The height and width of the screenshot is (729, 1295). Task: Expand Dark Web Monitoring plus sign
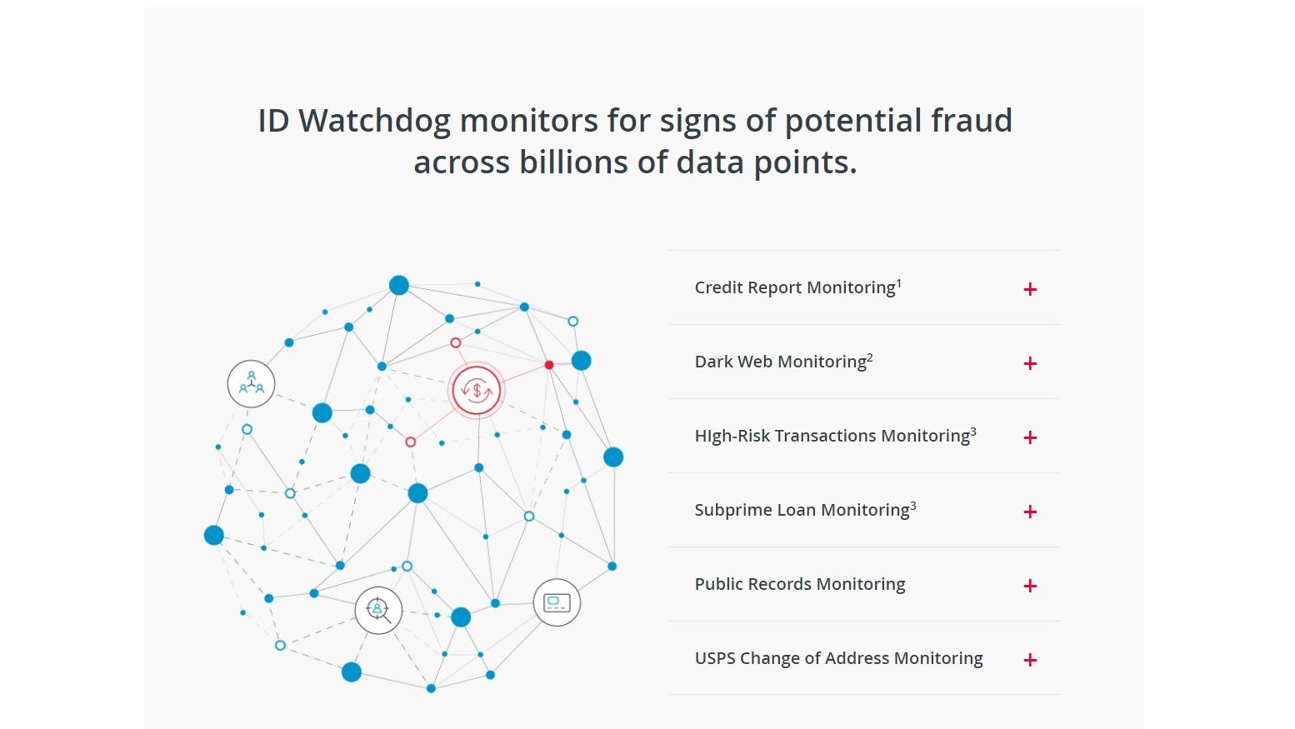(x=1030, y=363)
